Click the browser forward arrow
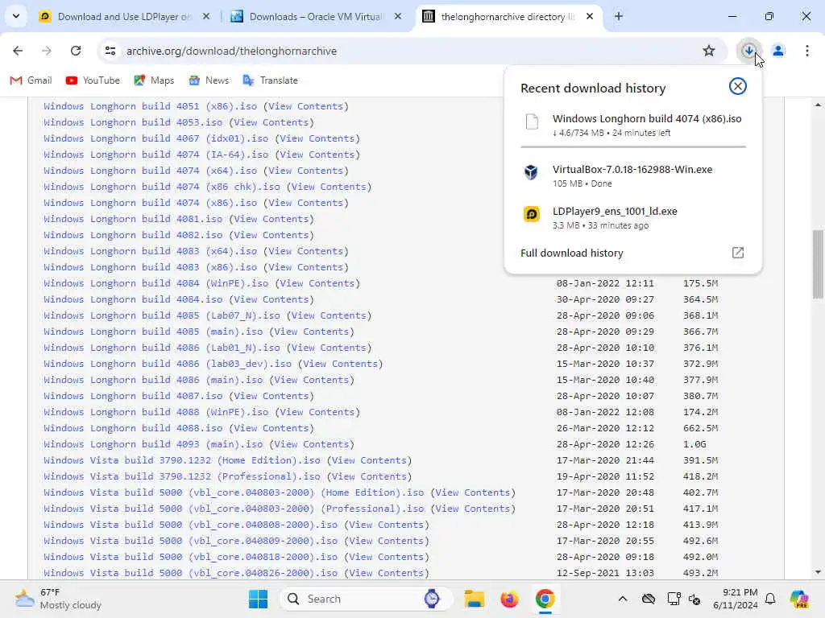The image size is (825, 618). tap(47, 51)
